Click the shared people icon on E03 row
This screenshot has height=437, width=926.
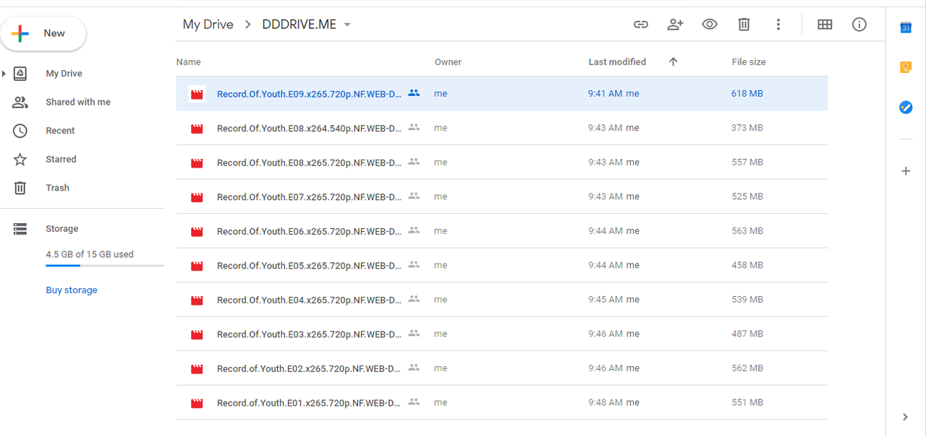point(414,333)
